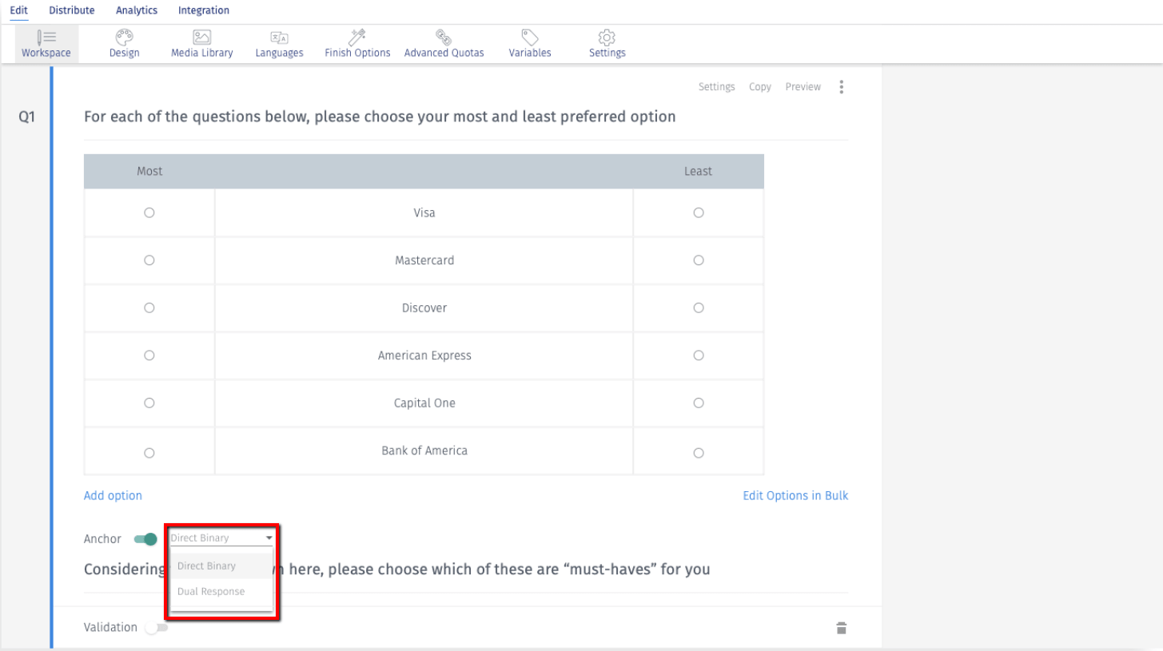Open the Media Library
Screen dimensions: 1163x651
(x=201, y=43)
